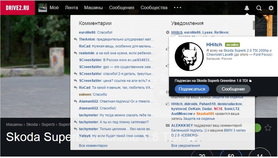Click reply arrow beside tachymeter Только целиком comment

click(x=75, y=129)
